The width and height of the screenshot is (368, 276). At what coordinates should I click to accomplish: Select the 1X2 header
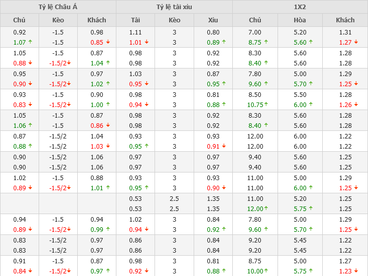coord(300,7)
